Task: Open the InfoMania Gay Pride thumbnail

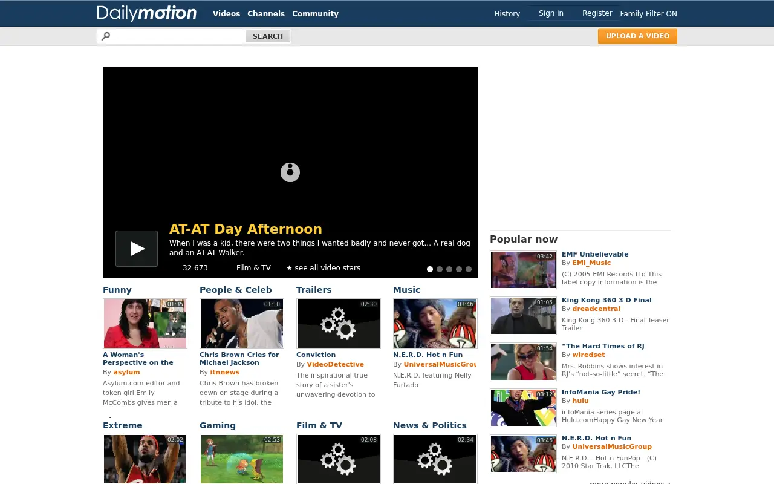Action: click(x=523, y=408)
